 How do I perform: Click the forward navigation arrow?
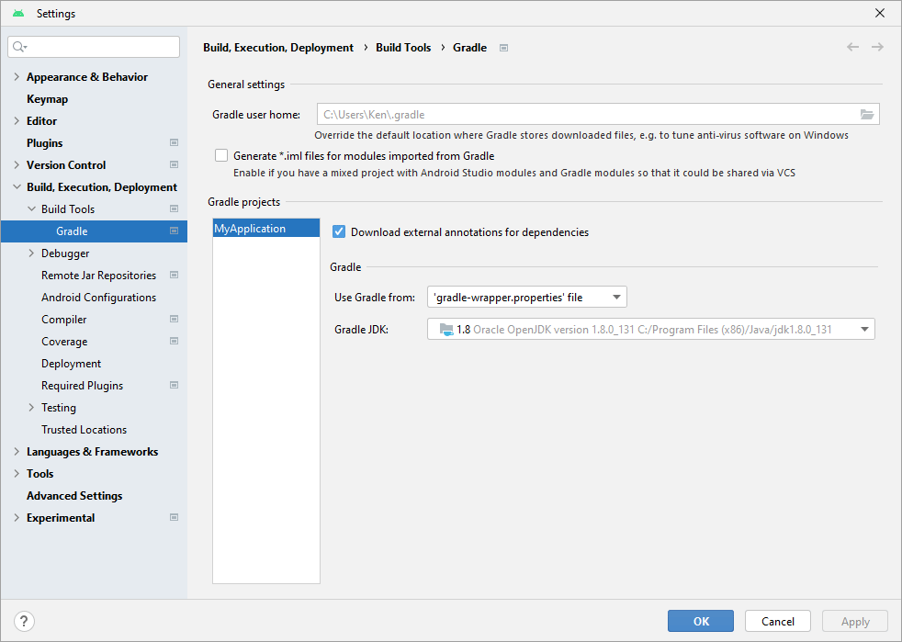[x=877, y=47]
